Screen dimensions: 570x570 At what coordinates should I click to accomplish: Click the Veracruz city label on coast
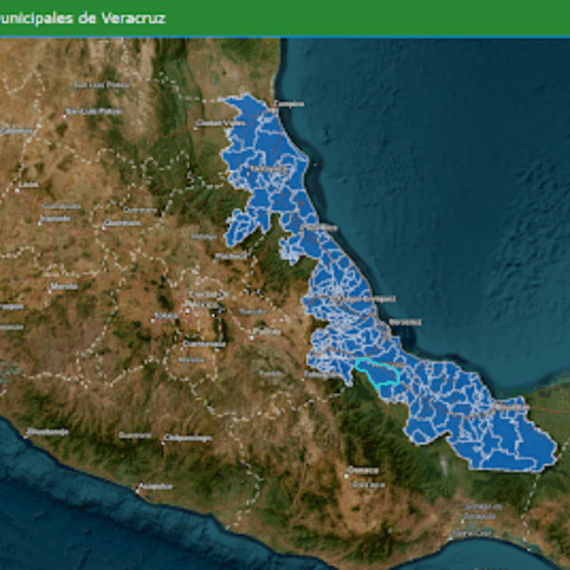tap(406, 321)
